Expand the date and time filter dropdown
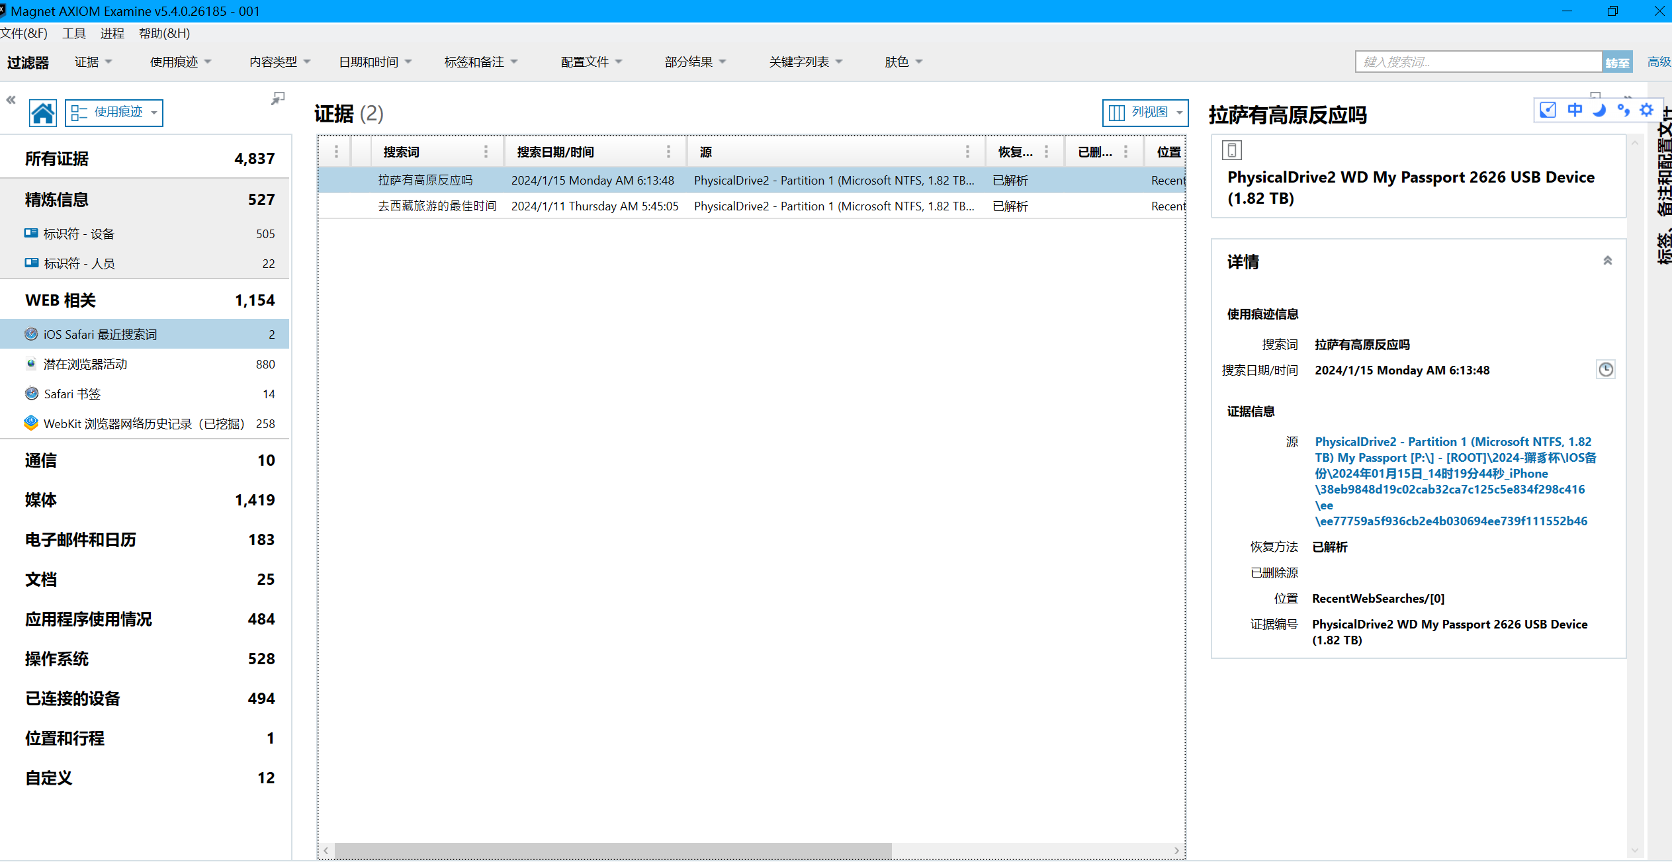1672x866 pixels. [375, 62]
